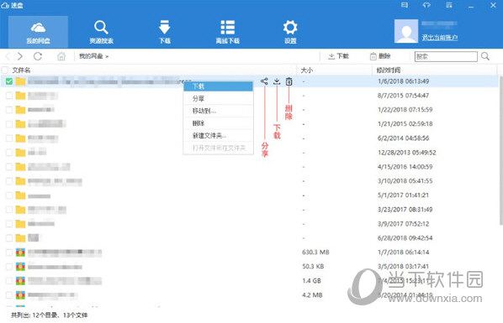Image resolution: width=503 pixels, height=323 pixels.
Task: Click the folder icon in the 8/7/2015 row
Action: pos(20,96)
